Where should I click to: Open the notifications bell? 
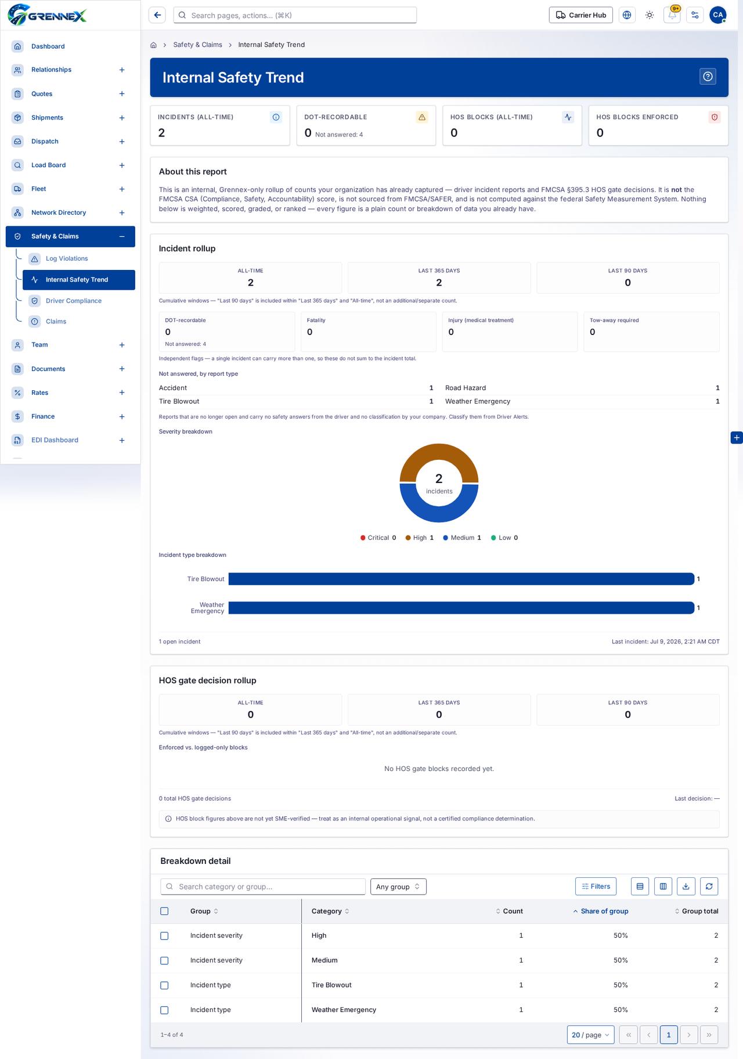[x=672, y=15]
